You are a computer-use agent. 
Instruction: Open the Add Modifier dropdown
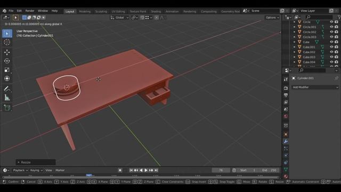pos(315,87)
